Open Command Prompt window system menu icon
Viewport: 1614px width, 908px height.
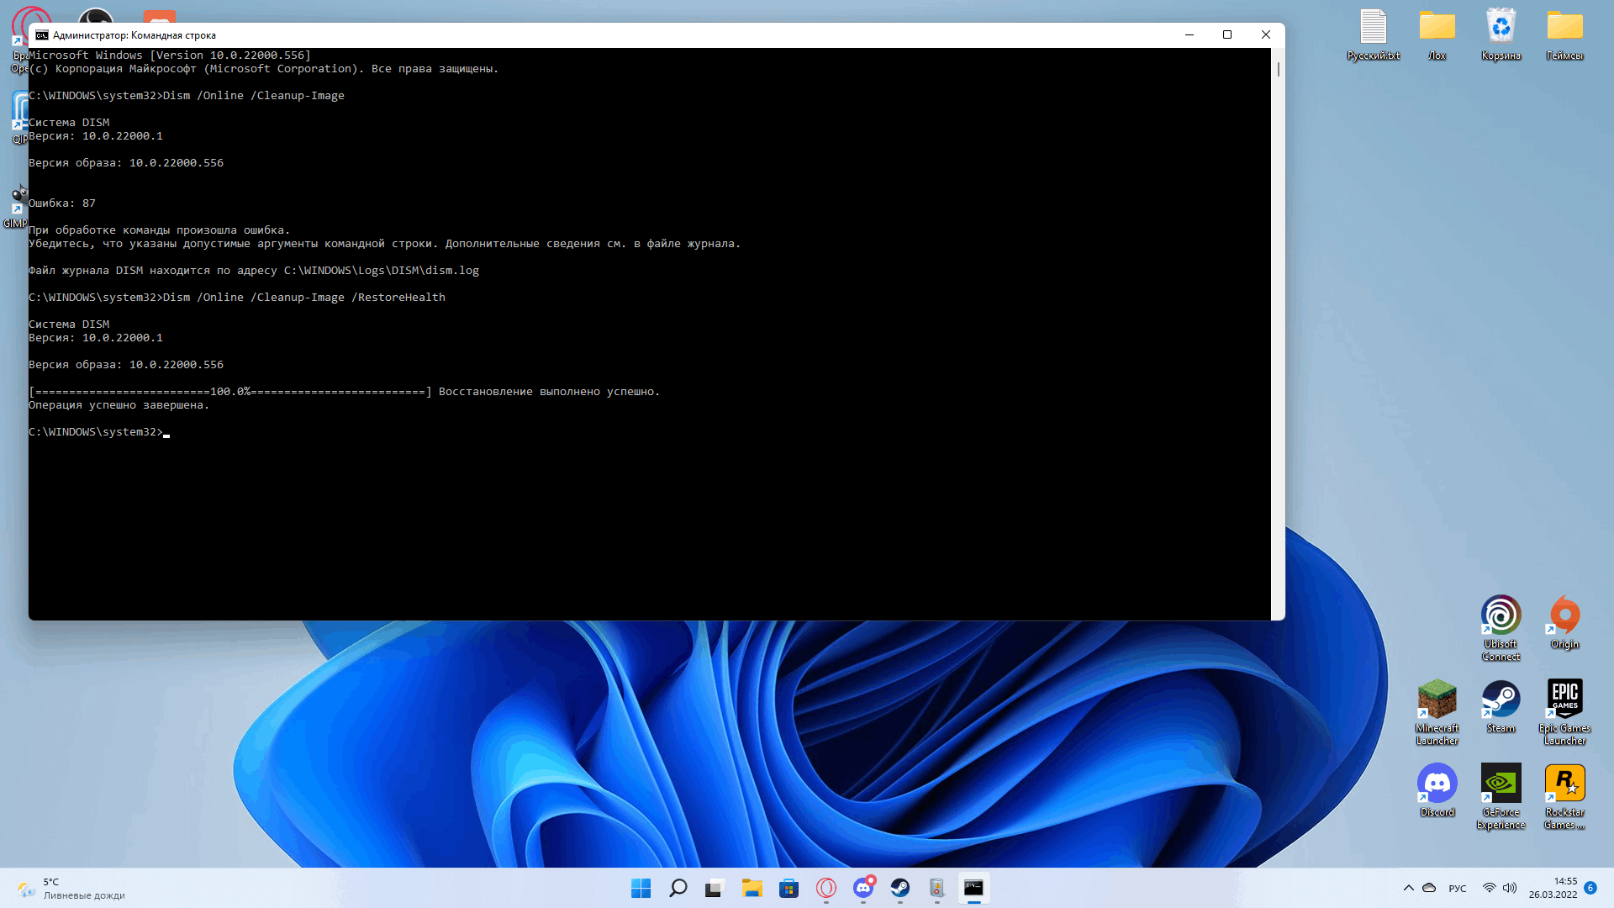(x=41, y=35)
